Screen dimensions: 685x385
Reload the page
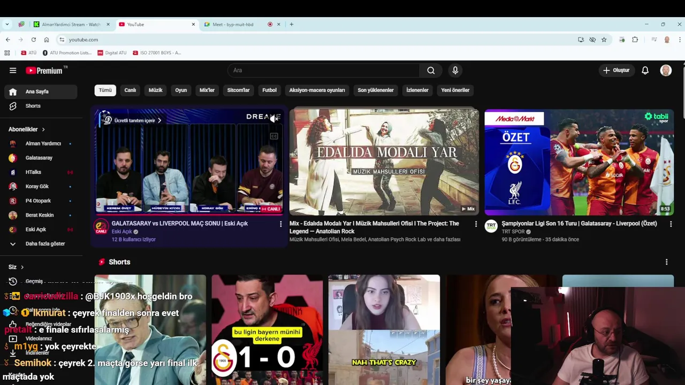33,40
